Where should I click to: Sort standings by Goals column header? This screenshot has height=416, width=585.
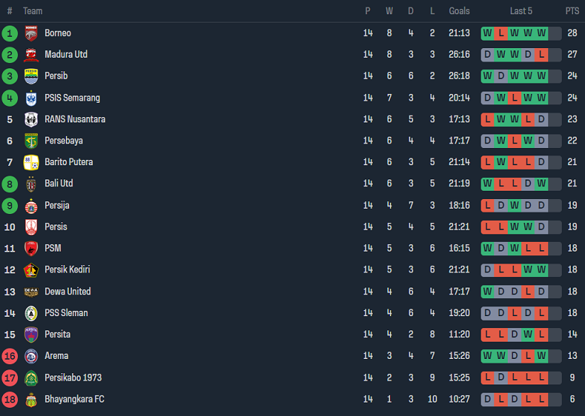point(459,11)
